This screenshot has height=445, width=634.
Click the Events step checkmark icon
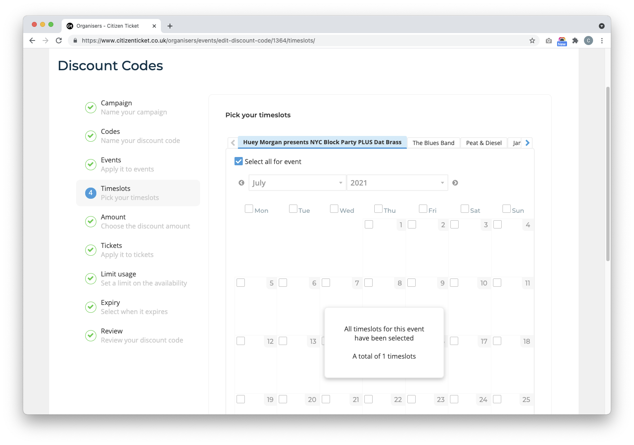tap(91, 164)
